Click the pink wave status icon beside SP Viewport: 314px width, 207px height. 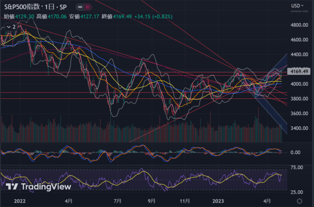click(x=88, y=7)
